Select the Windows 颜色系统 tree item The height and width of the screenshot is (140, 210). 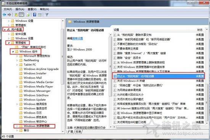click(x=35, y=117)
